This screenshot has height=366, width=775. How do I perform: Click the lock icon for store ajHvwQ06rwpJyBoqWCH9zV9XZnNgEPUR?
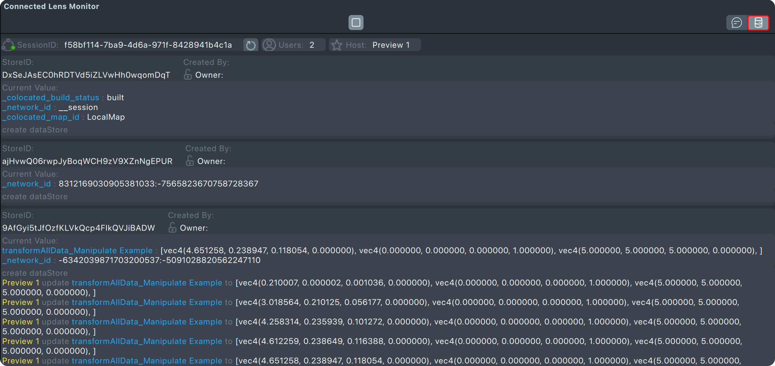click(190, 161)
